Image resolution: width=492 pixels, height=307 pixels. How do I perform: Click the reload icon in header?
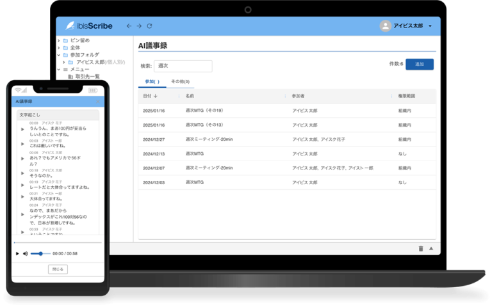(x=149, y=26)
